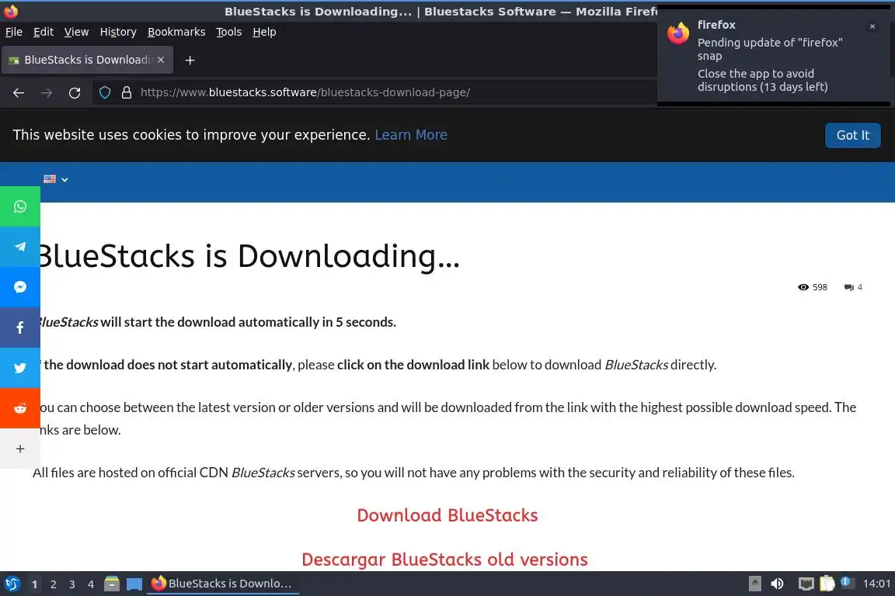The height and width of the screenshot is (596, 895).
Task: Open the network tray icon
Action: tap(806, 584)
